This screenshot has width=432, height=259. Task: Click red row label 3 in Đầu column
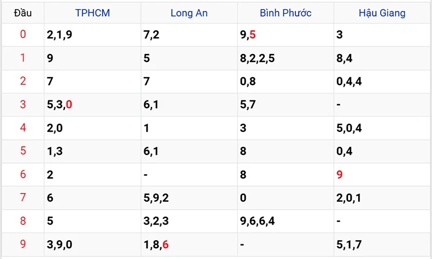(23, 105)
